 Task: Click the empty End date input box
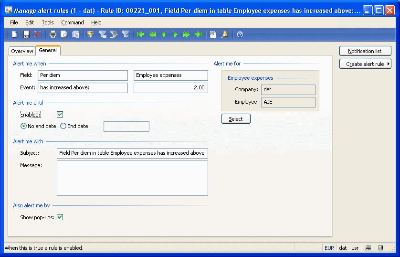click(x=126, y=127)
